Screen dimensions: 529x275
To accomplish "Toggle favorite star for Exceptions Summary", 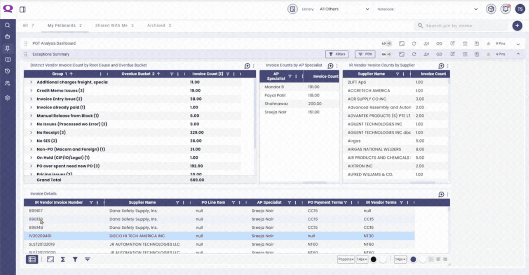I will coord(488,54).
